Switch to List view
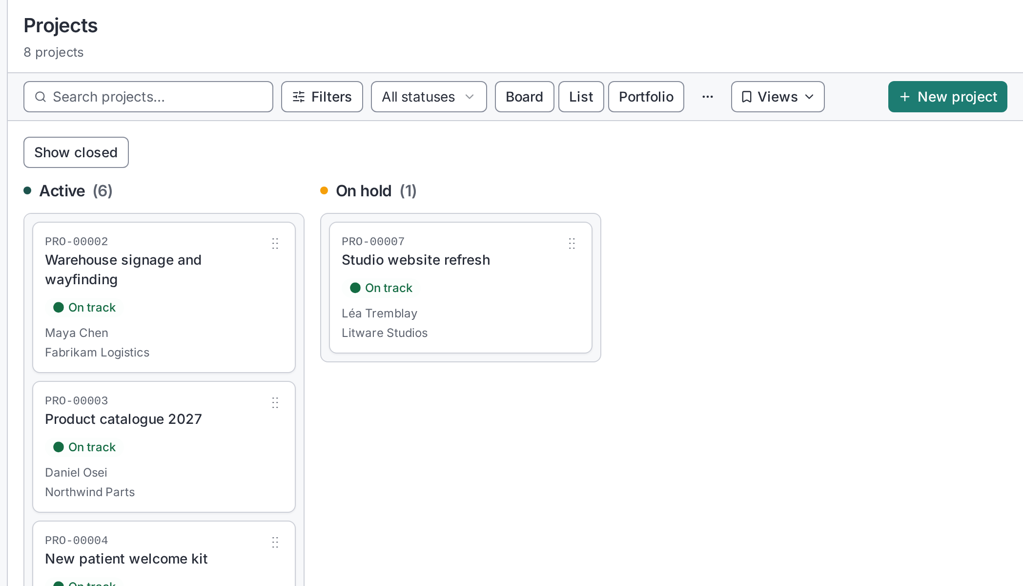Viewport: 1023px width, 586px height. coord(581,97)
